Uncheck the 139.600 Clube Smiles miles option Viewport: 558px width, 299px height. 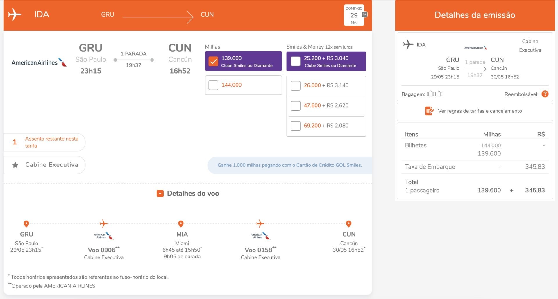[213, 61]
